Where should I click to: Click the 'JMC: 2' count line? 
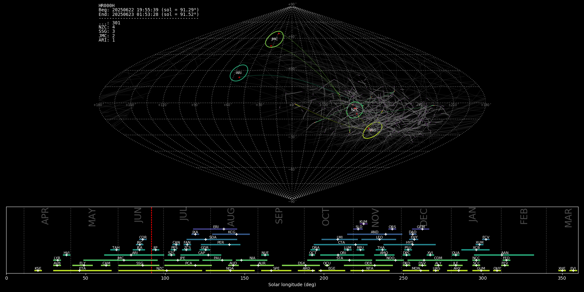pos(107,36)
